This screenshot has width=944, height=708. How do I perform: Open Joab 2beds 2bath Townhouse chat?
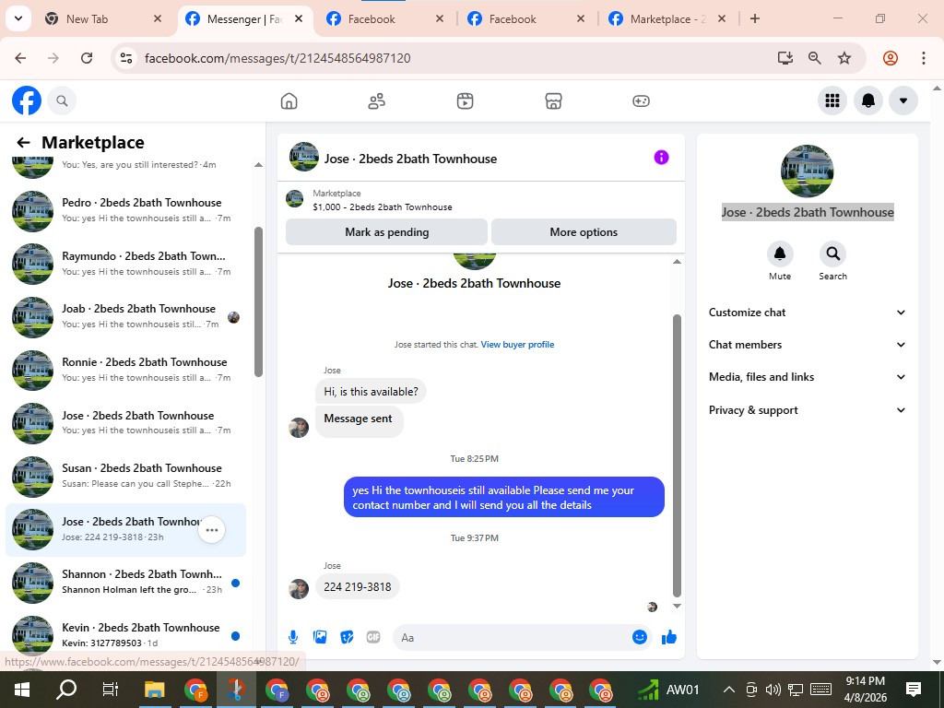(125, 317)
